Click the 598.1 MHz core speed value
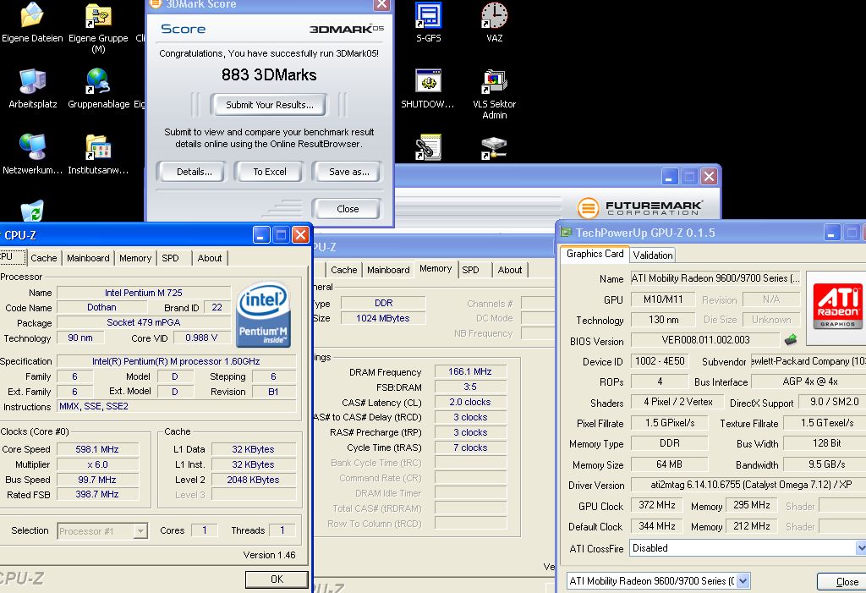This screenshot has height=593, width=866. (97, 449)
